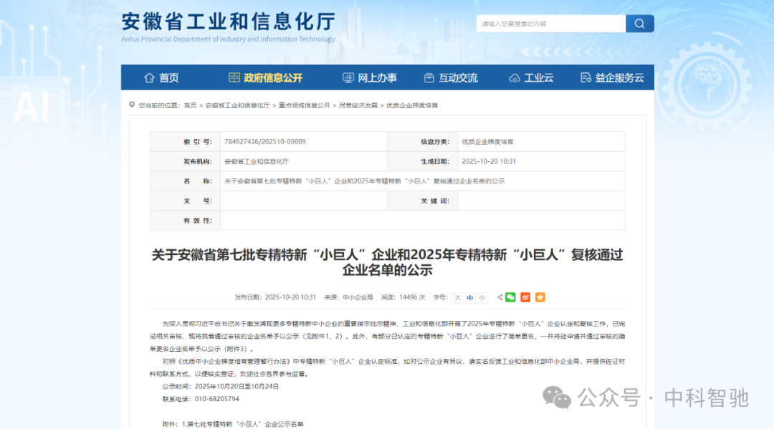Click the book icon beside 政府信息公开
This screenshot has width=774, height=429.
pos(234,77)
